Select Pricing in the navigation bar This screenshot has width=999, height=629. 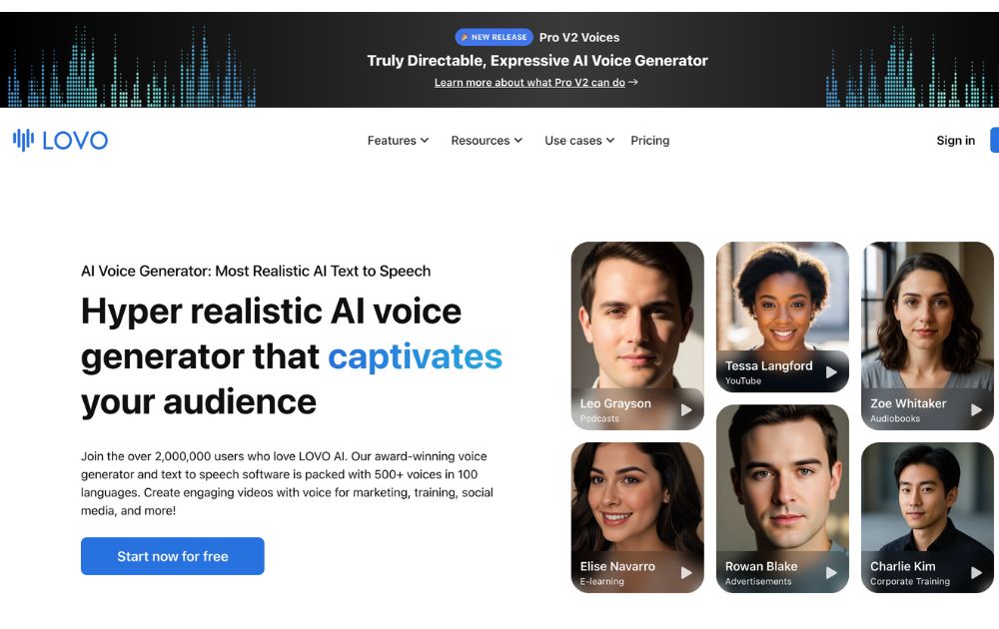tap(650, 140)
